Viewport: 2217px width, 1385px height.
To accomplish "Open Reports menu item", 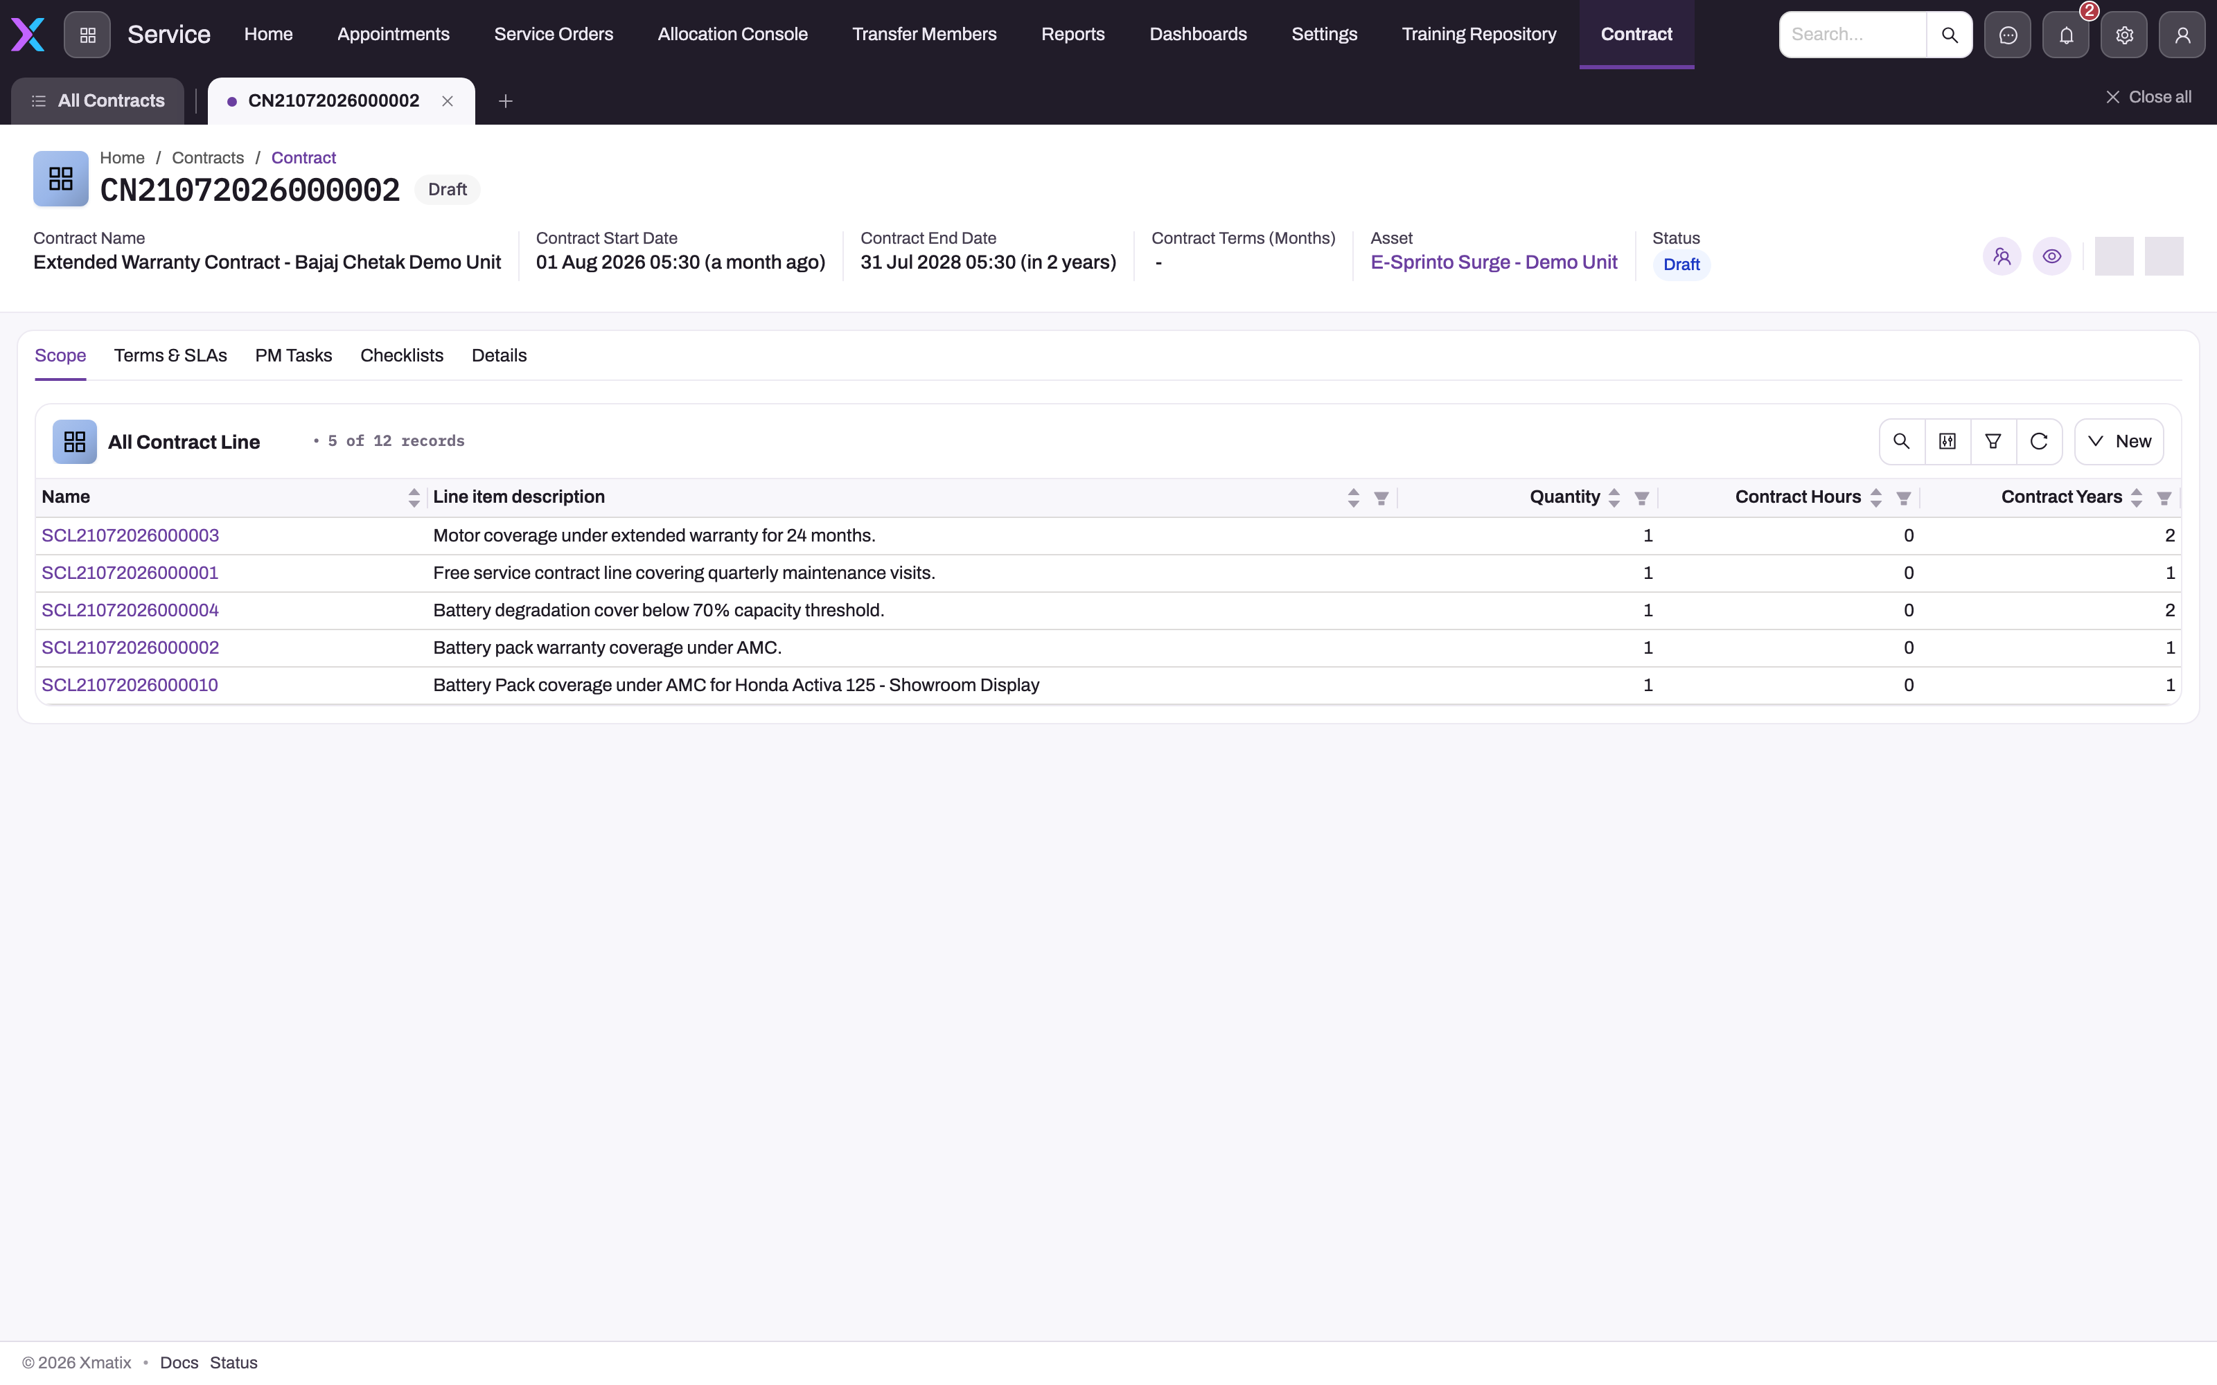I will 1072,35.
